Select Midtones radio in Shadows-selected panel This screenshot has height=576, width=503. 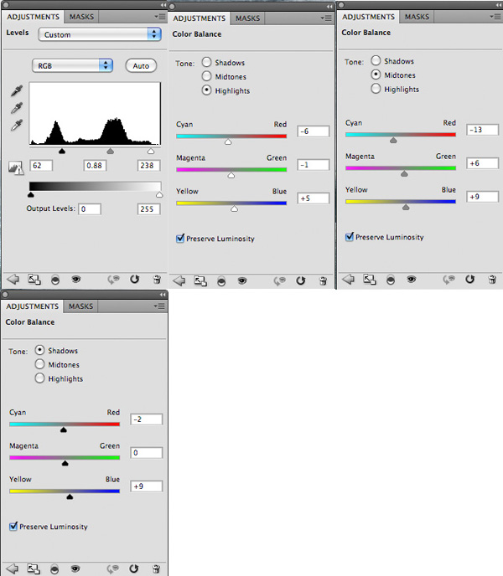(39, 364)
